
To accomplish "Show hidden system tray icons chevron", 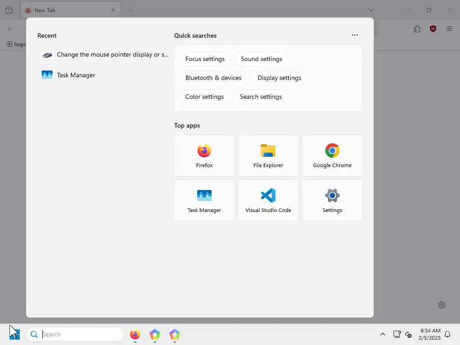I will click(383, 334).
